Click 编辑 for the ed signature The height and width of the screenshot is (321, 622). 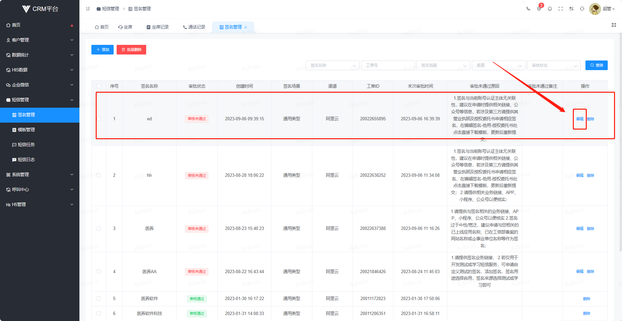[580, 119]
